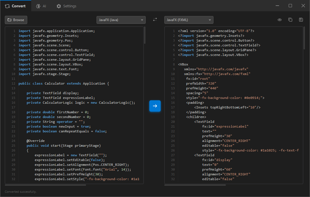Screen dimensions: 310x197
Task: Click output line '<?xml version="1.0" encoding="UTF-8"?>'
Action: [216, 31]
